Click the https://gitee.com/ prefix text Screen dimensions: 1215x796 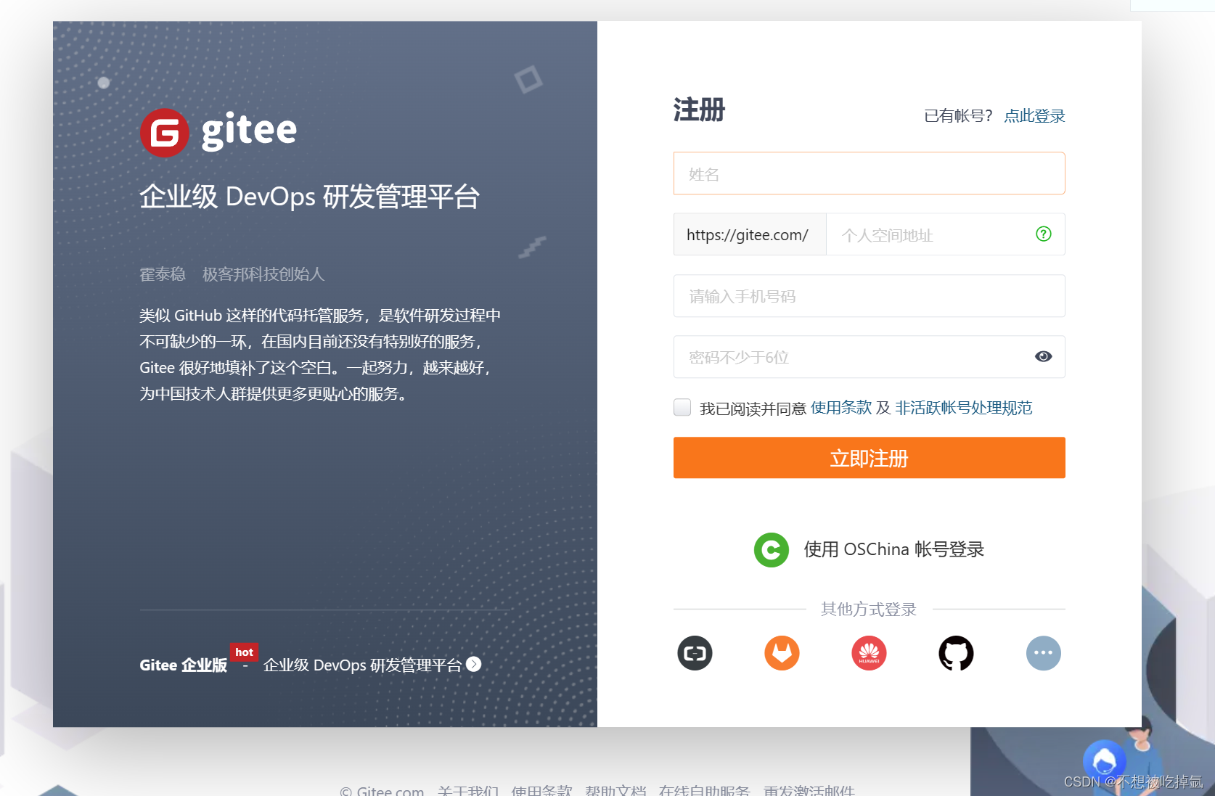tap(748, 235)
